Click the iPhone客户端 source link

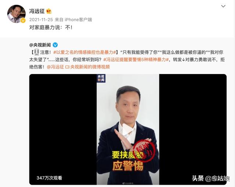pyautogui.click(x=78, y=19)
